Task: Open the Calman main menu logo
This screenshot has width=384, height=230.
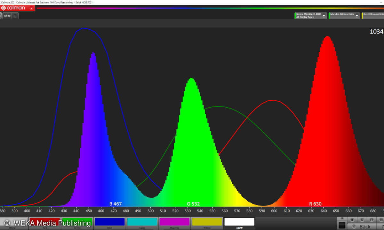Action: (13, 8)
